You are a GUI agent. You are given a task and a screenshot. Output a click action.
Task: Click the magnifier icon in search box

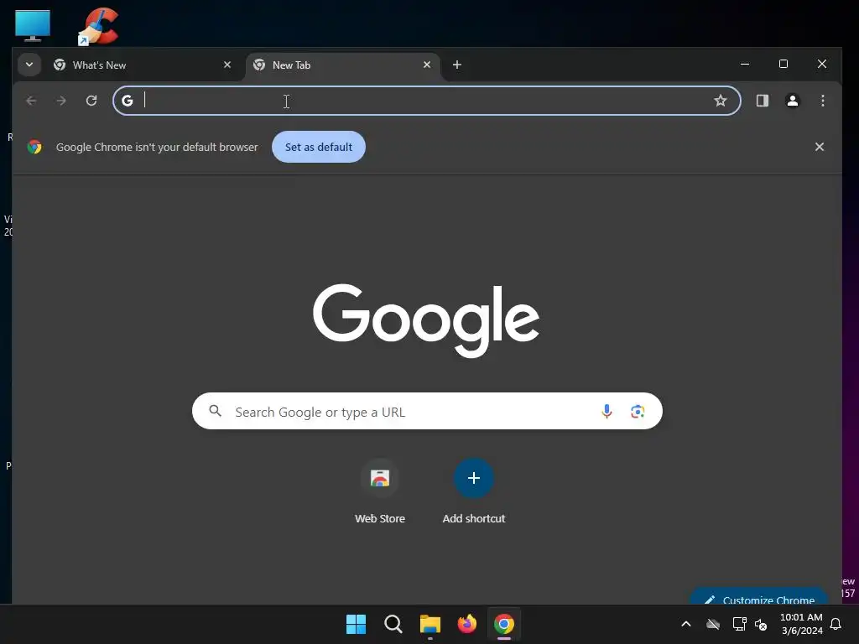[x=216, y=411]
